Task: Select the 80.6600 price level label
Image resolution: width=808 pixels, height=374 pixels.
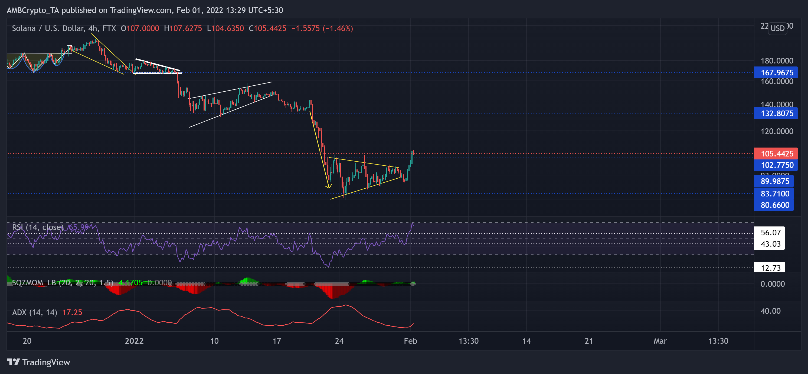Action: pos(774,205)
